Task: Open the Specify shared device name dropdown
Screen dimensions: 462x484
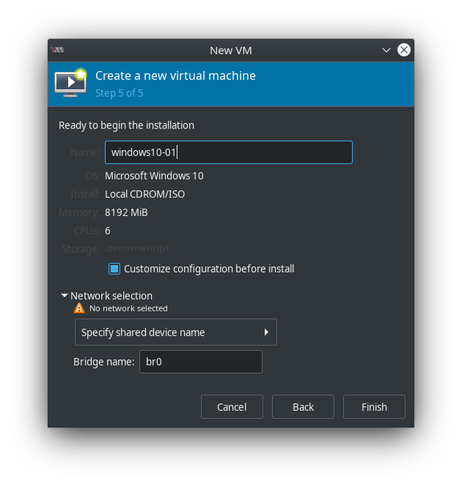Action: coord(176,332)
